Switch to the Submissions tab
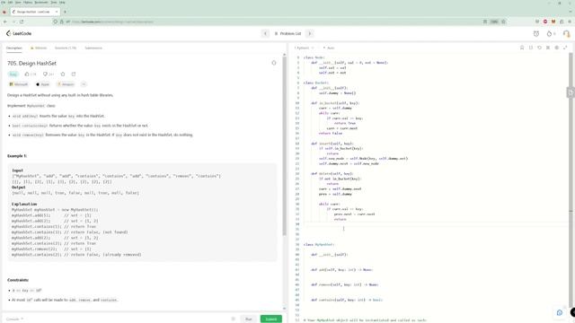Viewport: 575px width, 323px height. pyautogui.click(x=93, y=48)
